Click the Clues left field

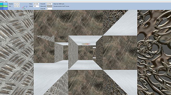coord(49,9)
